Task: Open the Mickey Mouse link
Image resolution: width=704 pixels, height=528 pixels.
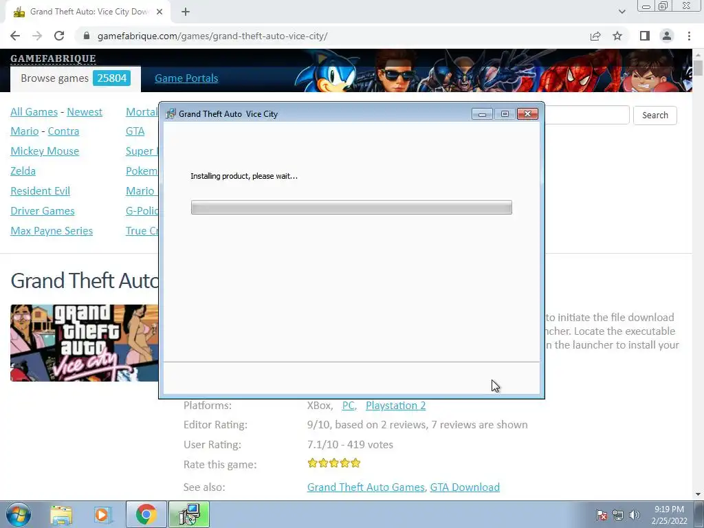Action: pyautogui.click(x=45, y=151)
